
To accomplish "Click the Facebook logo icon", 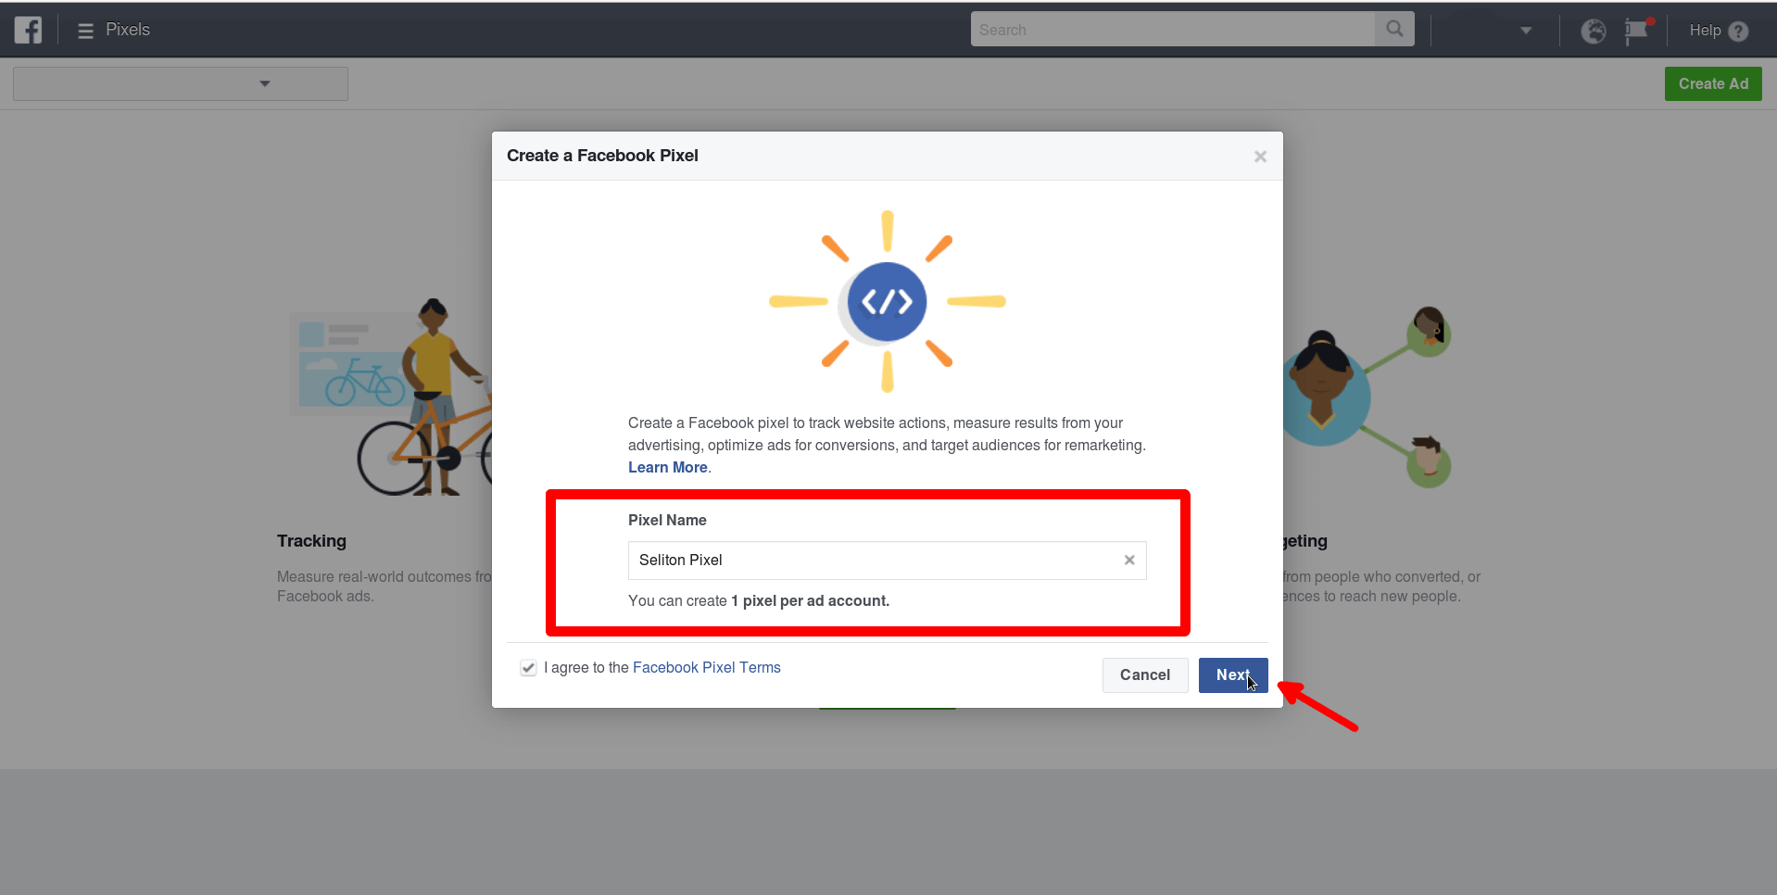I will coord(28,30).
